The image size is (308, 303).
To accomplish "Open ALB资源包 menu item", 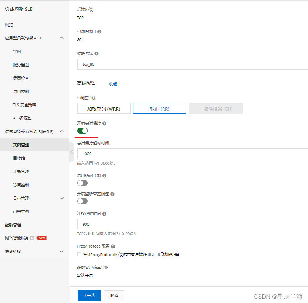I will [22, 118].
